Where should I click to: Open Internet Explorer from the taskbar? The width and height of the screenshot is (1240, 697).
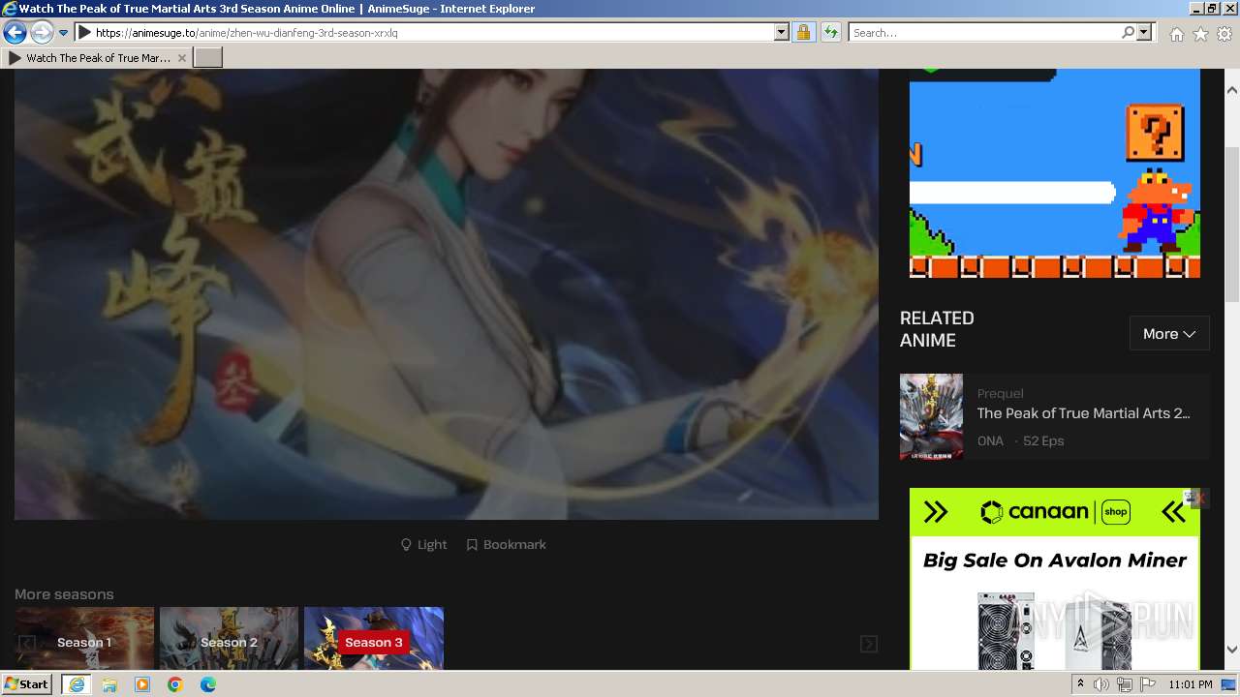[x=76, y=684]
